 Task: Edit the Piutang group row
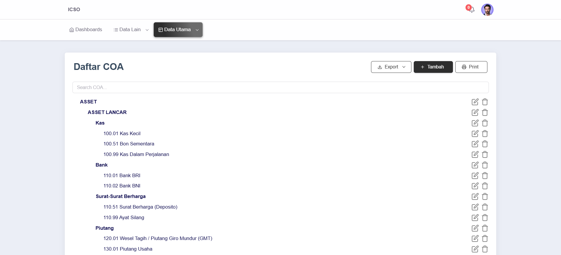475,228
